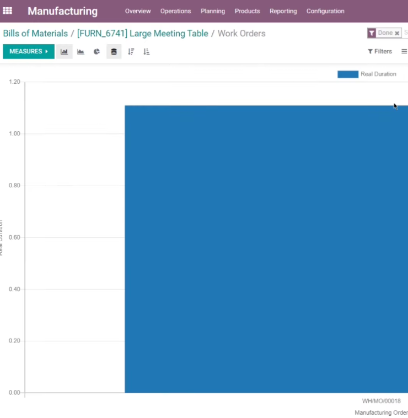
Task: Click the Manufacturing app title
Action: pos(63,11)
